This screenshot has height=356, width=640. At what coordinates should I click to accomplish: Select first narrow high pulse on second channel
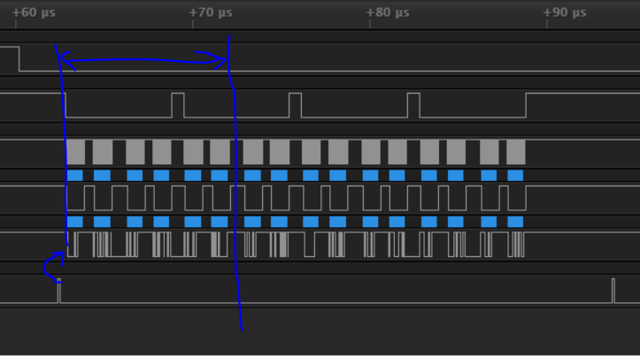point(178,105)
